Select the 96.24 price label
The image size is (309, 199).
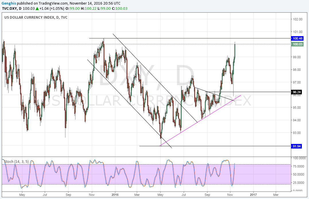tap(296, 92)
